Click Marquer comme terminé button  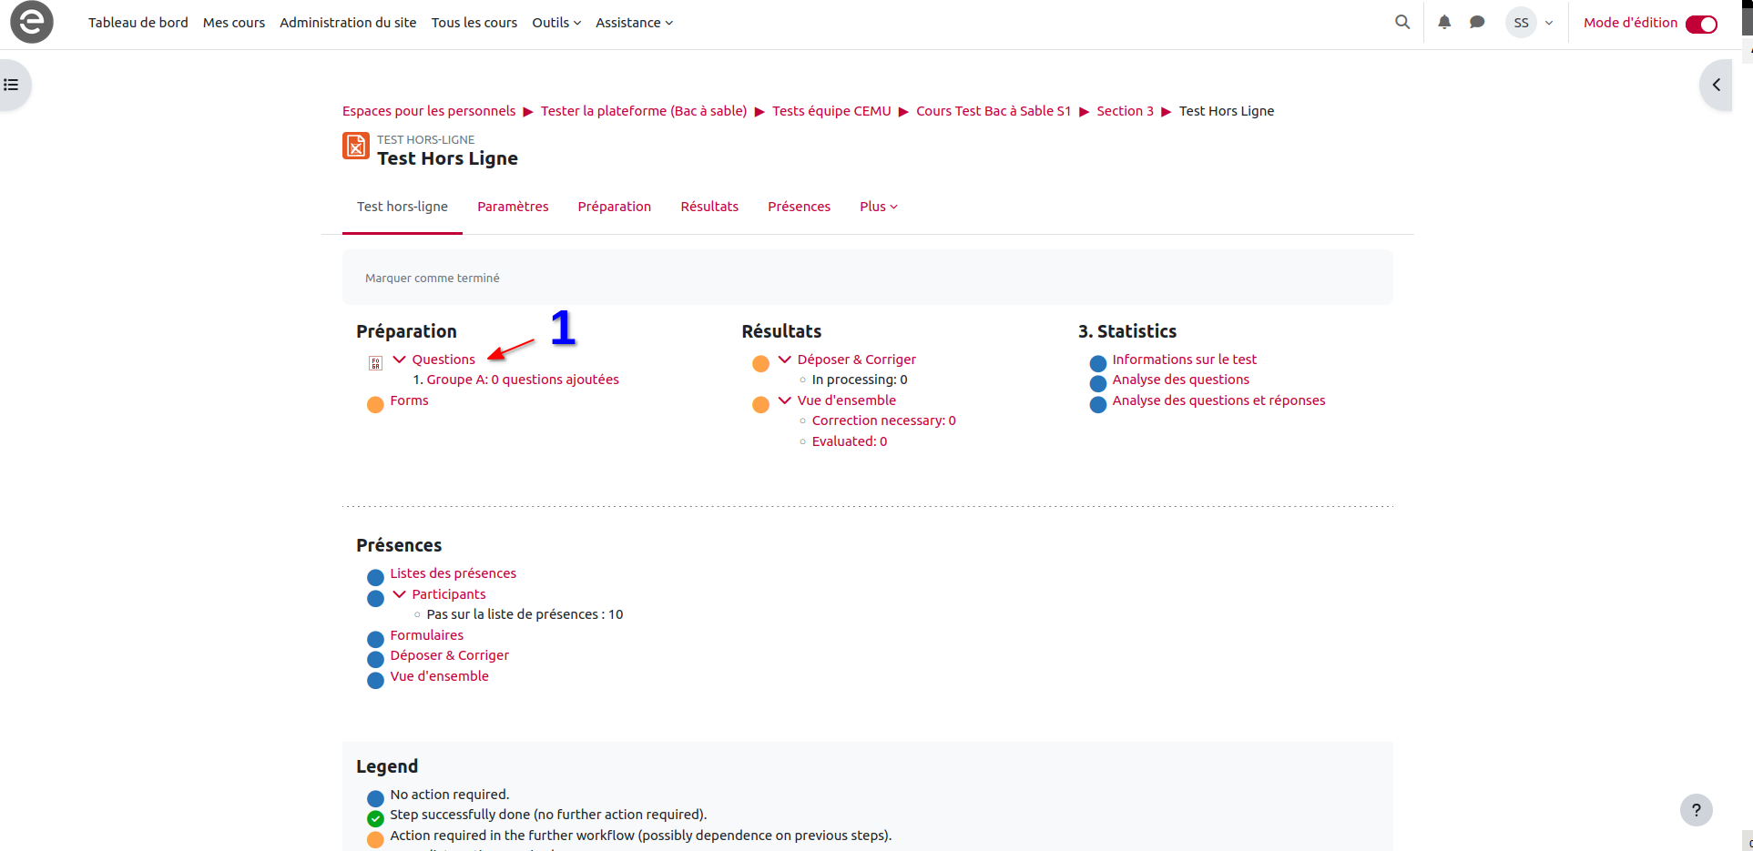pyautogui.click(x=433, y=279)
